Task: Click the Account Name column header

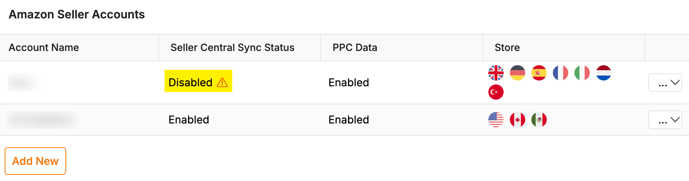Action: [x=44, y=48]
